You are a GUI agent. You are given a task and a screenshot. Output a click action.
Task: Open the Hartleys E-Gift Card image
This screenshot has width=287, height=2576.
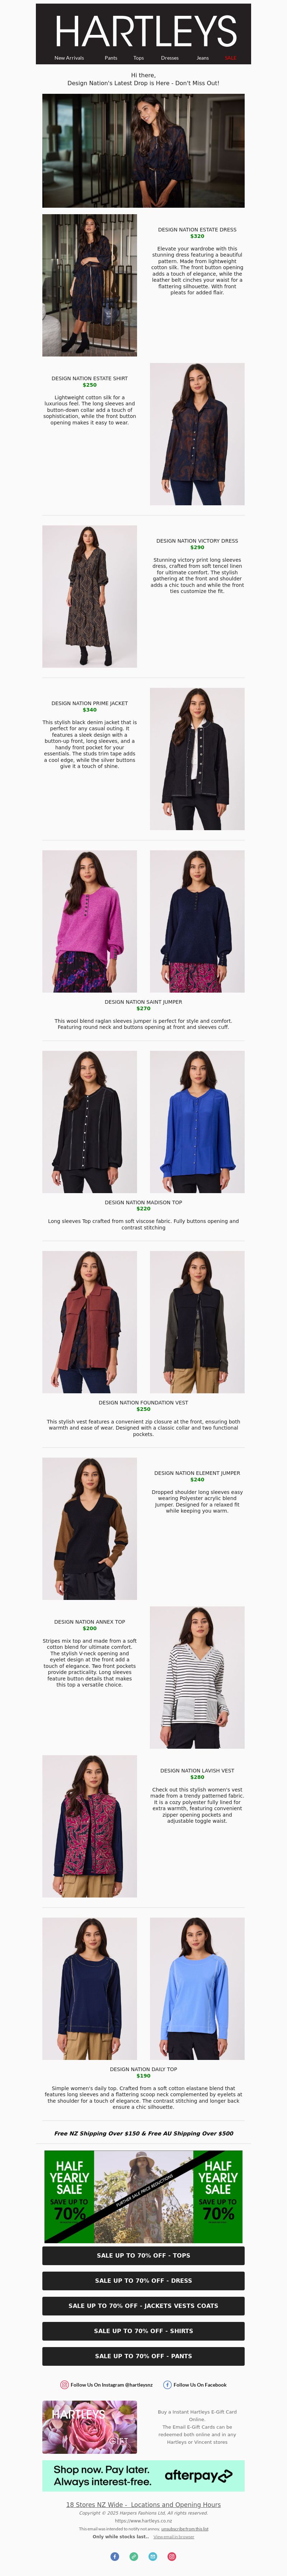coord(90,2426)
